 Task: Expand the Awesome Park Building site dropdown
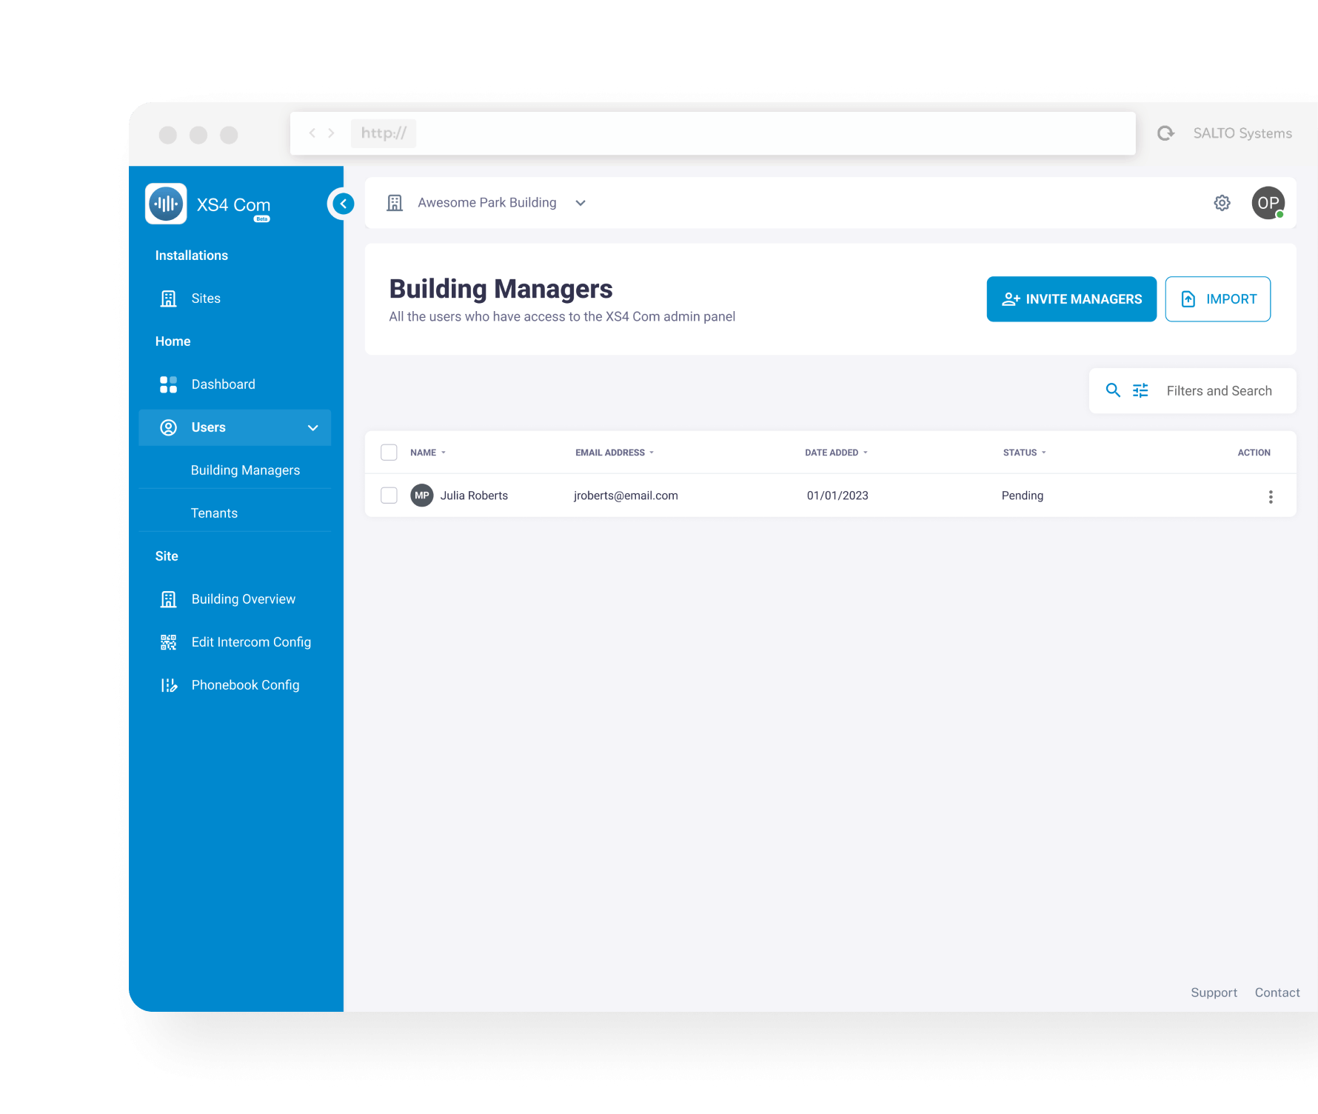tap(581, 203)
